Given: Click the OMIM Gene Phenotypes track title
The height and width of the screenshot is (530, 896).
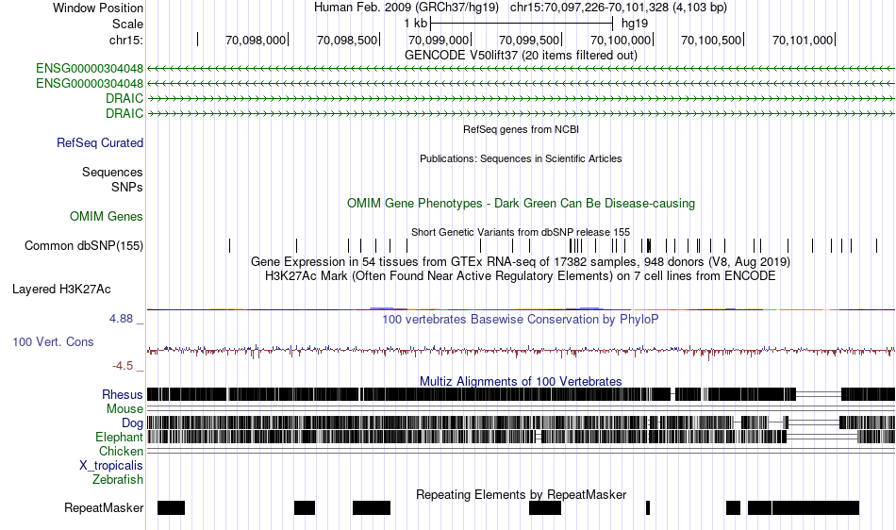Looking at the screenshot, I should (x=521, y=204).
